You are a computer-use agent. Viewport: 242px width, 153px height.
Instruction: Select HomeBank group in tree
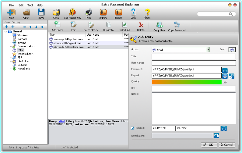(x=23, y=69)
